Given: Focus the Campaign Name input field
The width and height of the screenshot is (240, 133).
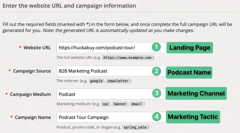Looking at the screenshot, I should [x=112, y=117].
